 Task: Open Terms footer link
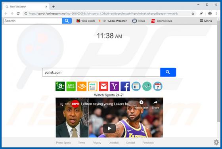click(x=82, y=143)
